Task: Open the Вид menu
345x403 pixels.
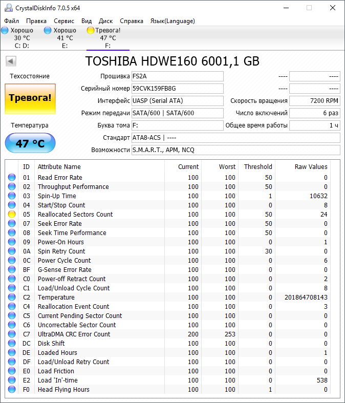Action: [x=87, y=21]
